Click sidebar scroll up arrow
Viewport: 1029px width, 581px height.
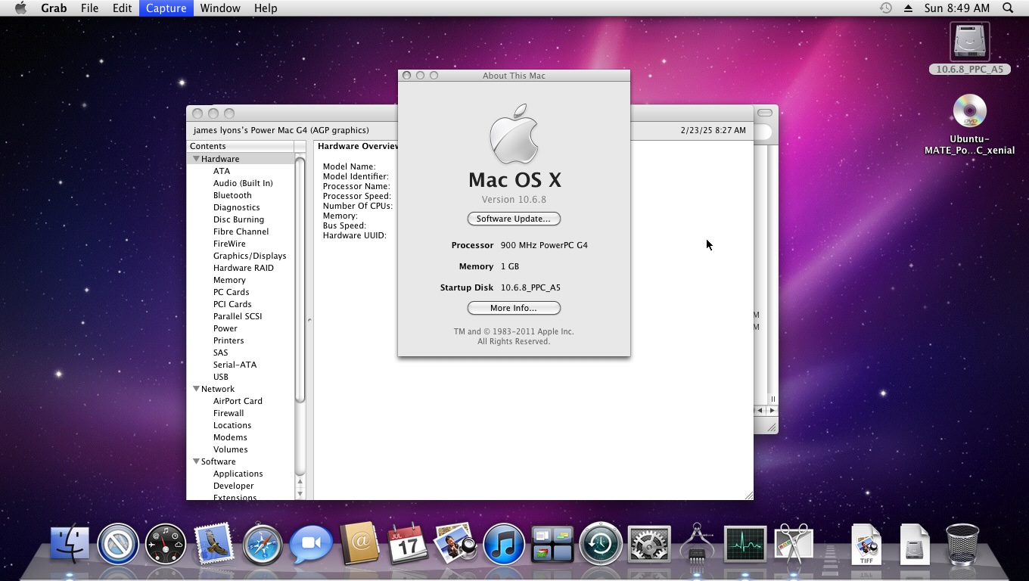pos(300,481)
